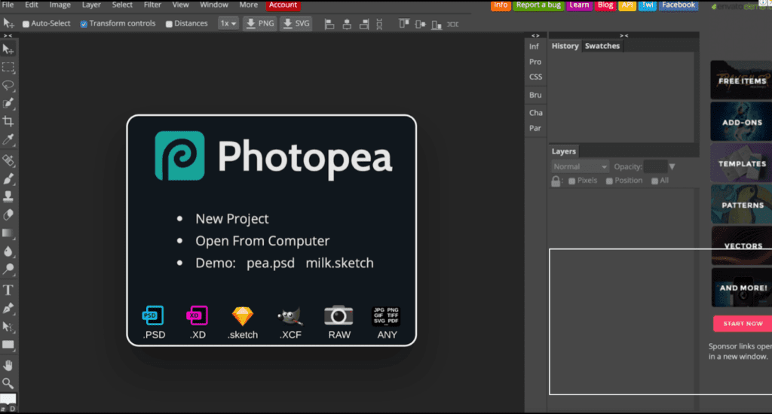
Task: Choose the Lasso Select tool
Action: (8, 85)
